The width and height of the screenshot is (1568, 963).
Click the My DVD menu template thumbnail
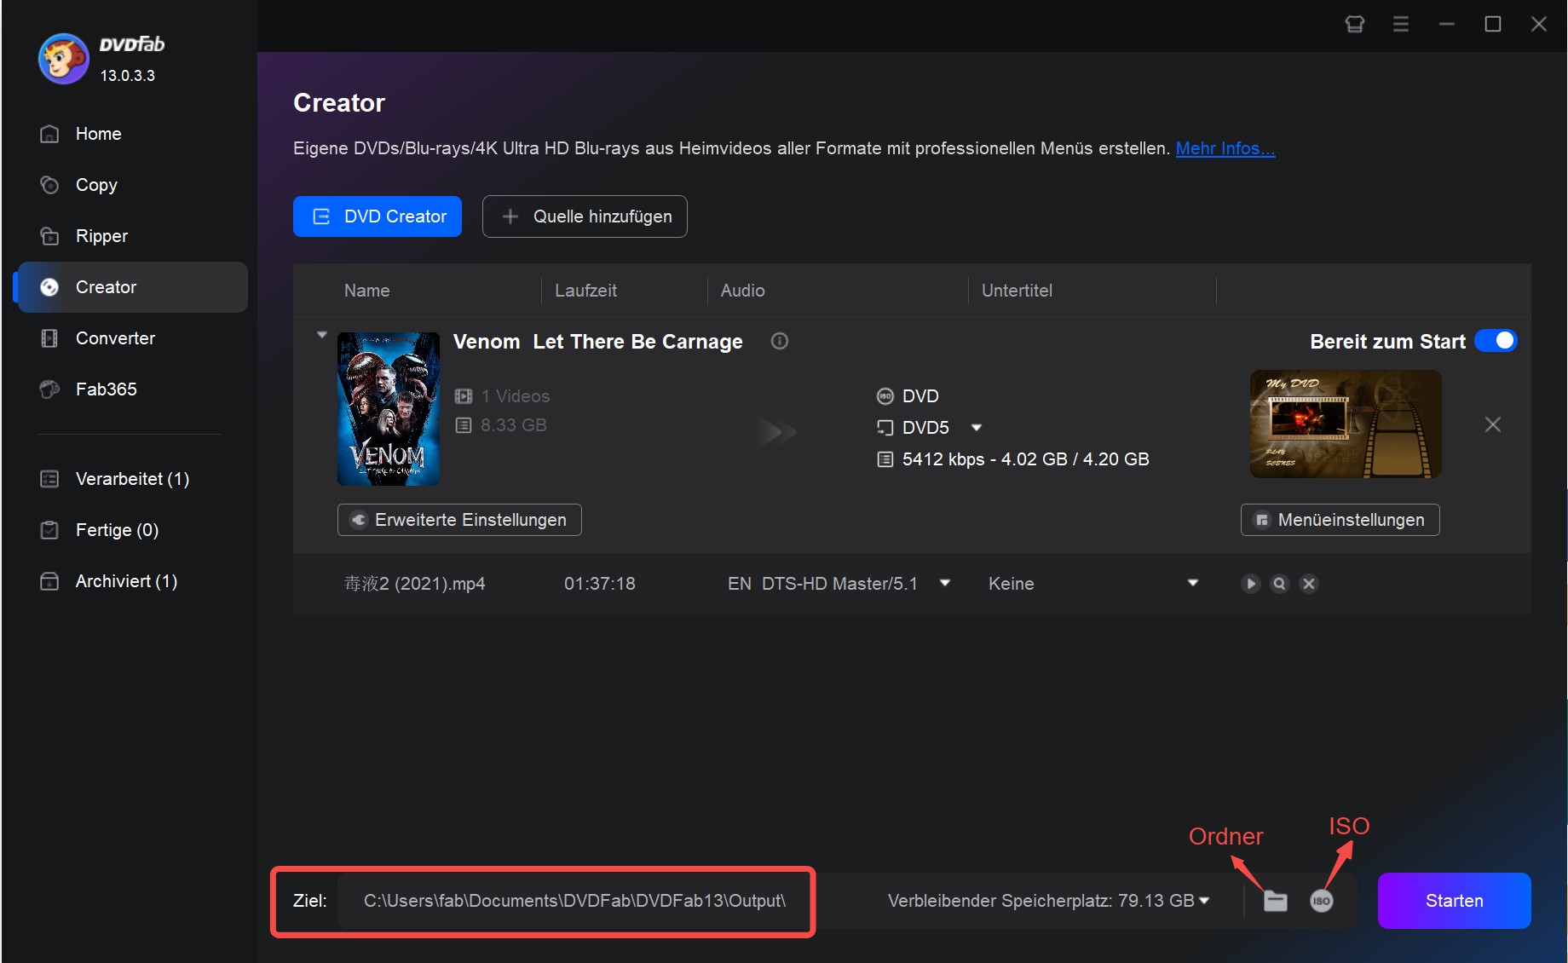point(1346,424)
